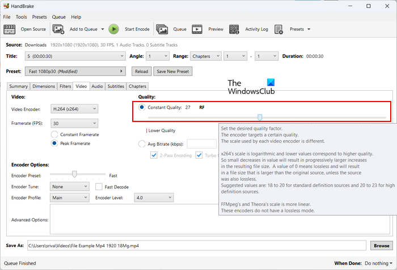
Task: Open the Encoder Level 4.0 dropdown
Action: coord(154,197)
